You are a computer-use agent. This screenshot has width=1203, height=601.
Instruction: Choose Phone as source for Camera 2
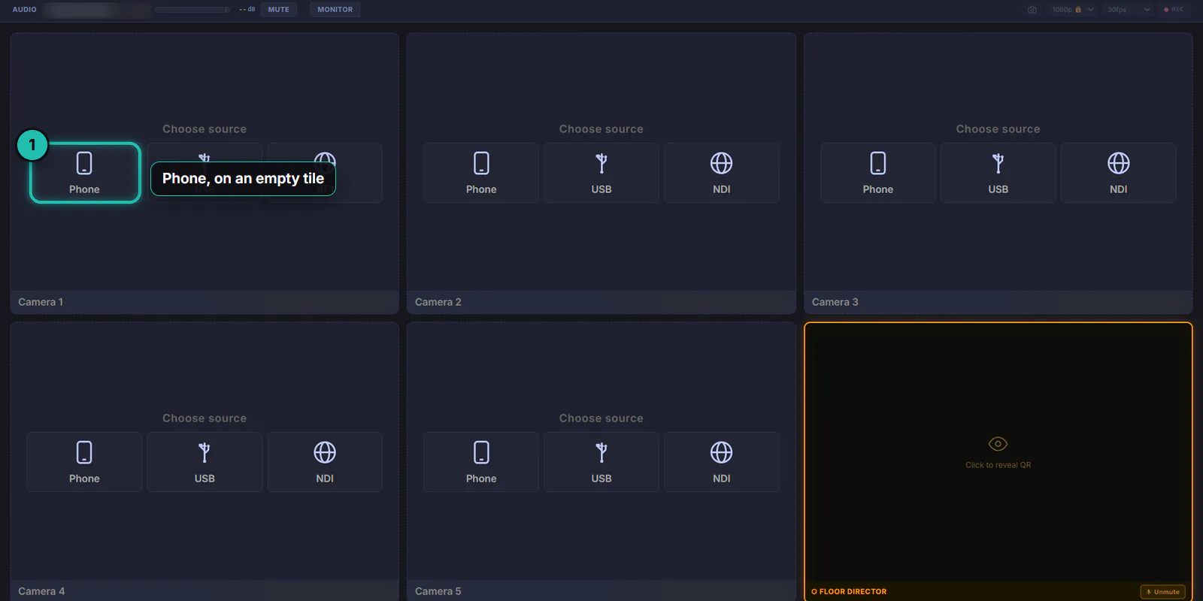[x=481, y=173]
